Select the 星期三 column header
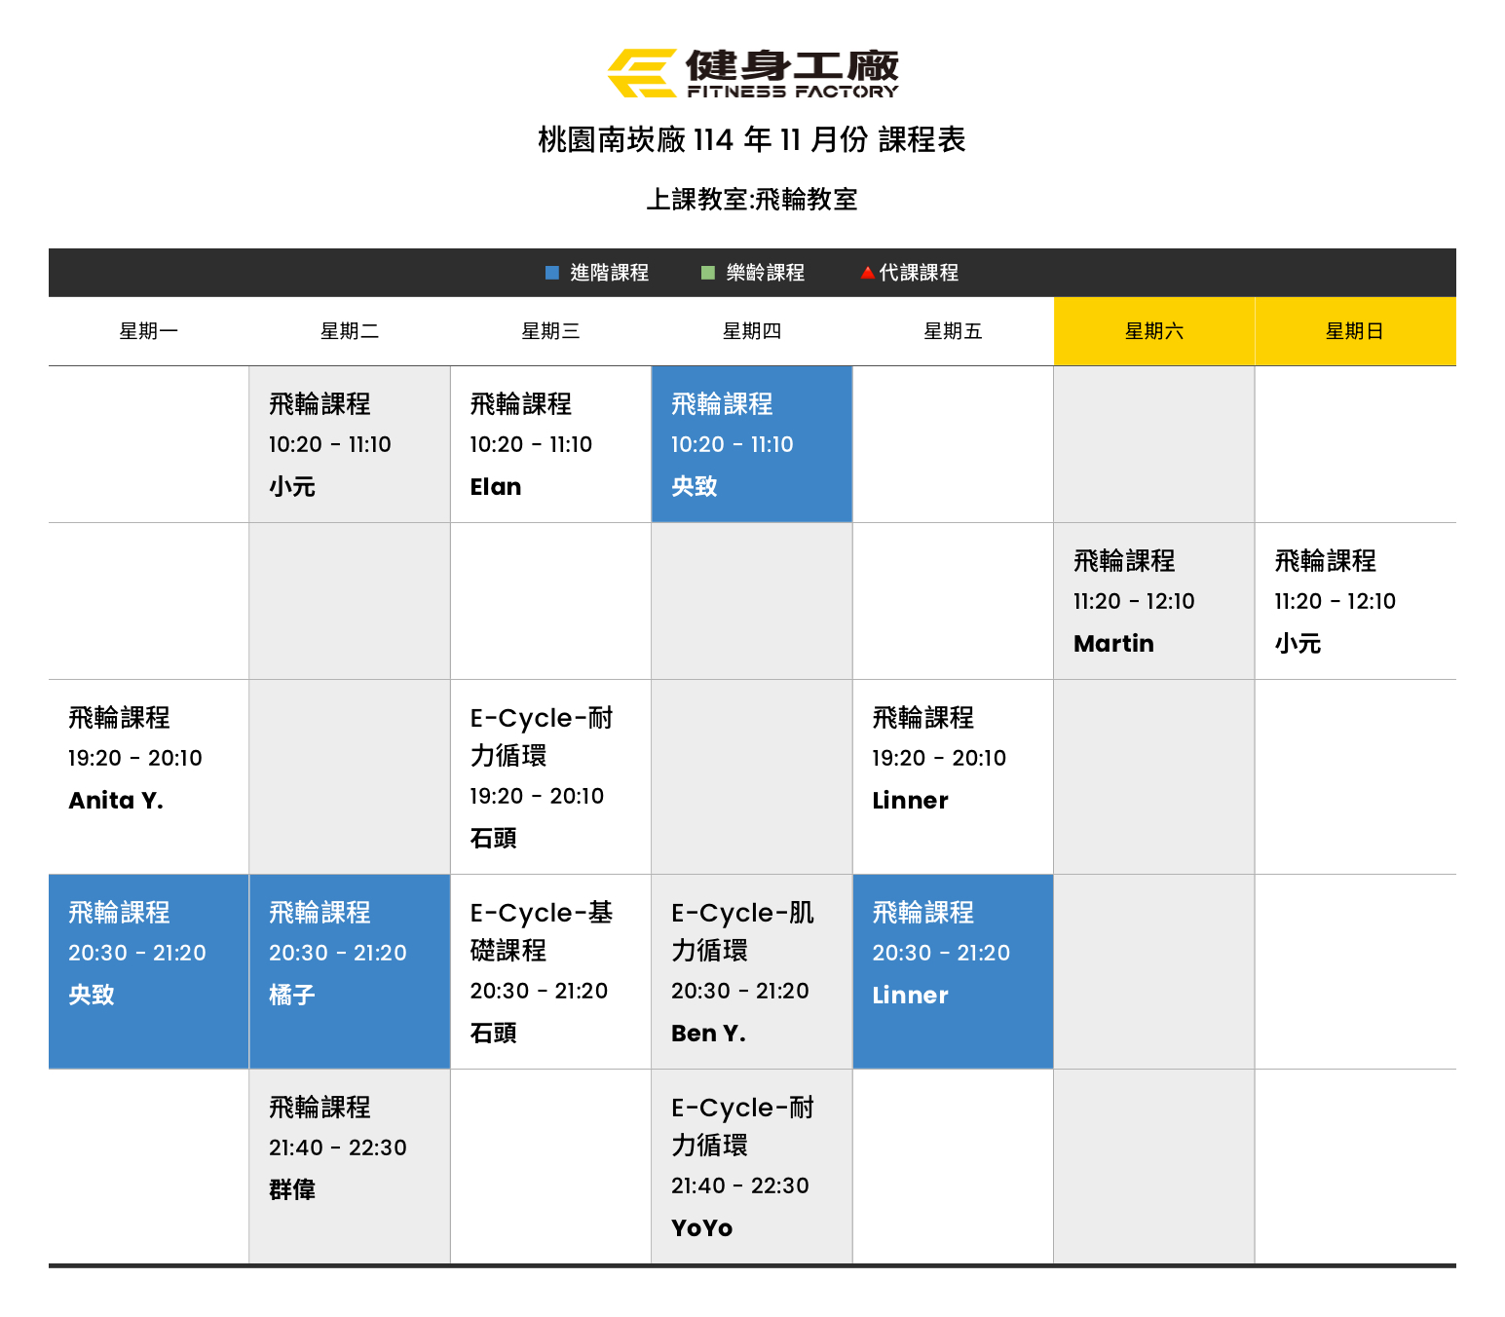 click(550, 331)
